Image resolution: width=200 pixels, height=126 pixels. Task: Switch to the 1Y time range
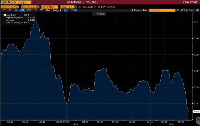click(x=36, y=10)
